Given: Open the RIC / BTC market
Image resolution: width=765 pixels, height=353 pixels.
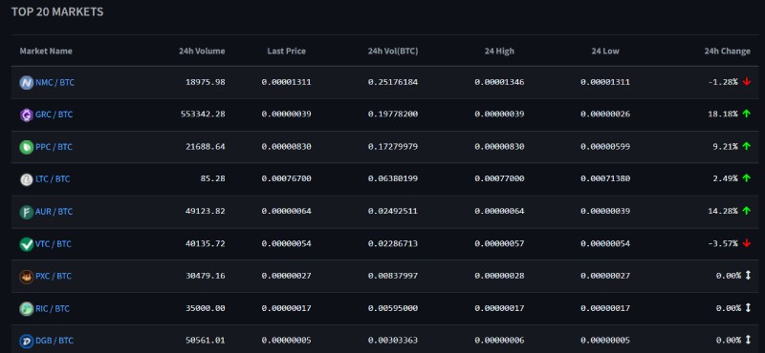Looking at the screenshot, I should pyautogui.click(x=53, y=308).
